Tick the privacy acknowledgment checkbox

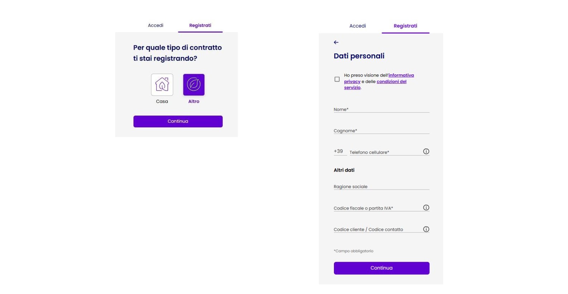(337, 79)
